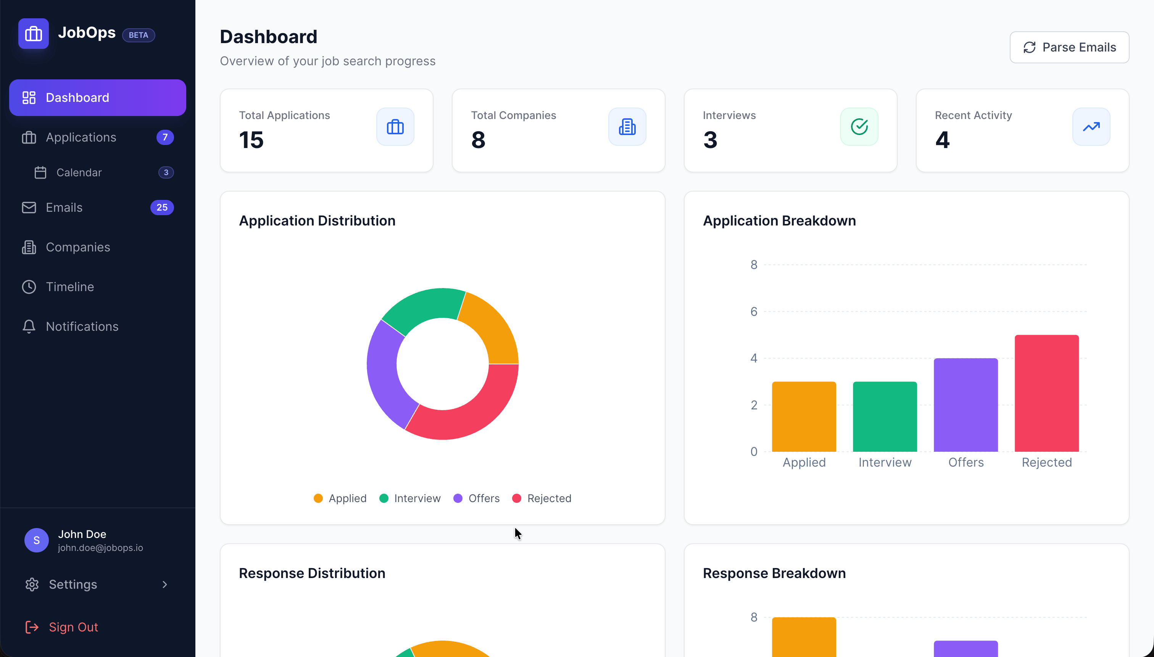Select the Calendar icon in sidebar

[x=40, y=172]
